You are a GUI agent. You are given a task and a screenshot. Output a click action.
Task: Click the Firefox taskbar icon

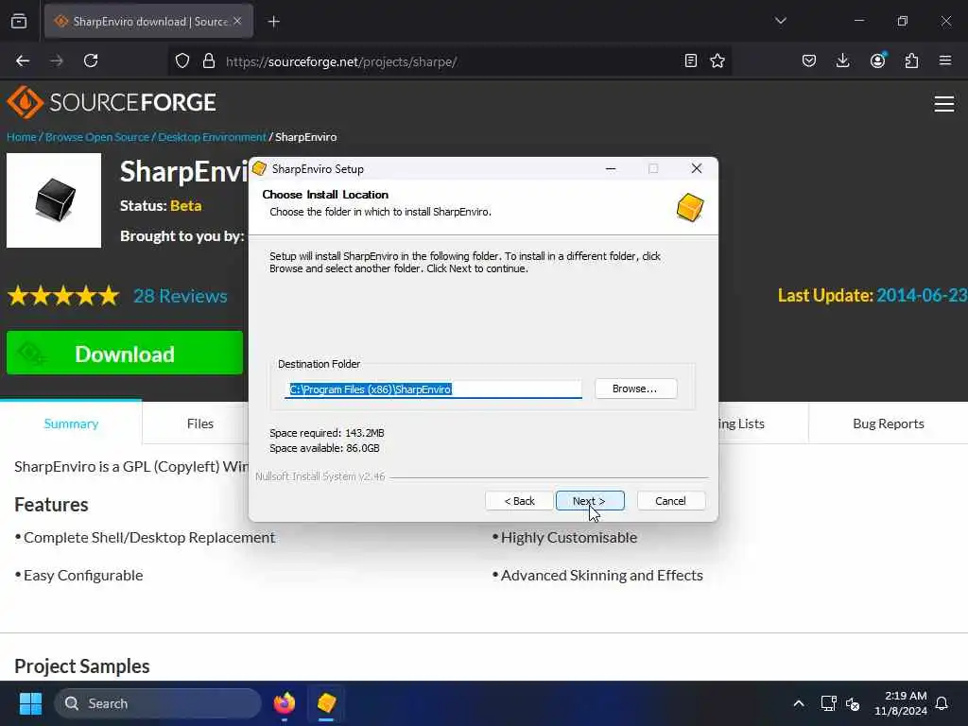[285, 703]
